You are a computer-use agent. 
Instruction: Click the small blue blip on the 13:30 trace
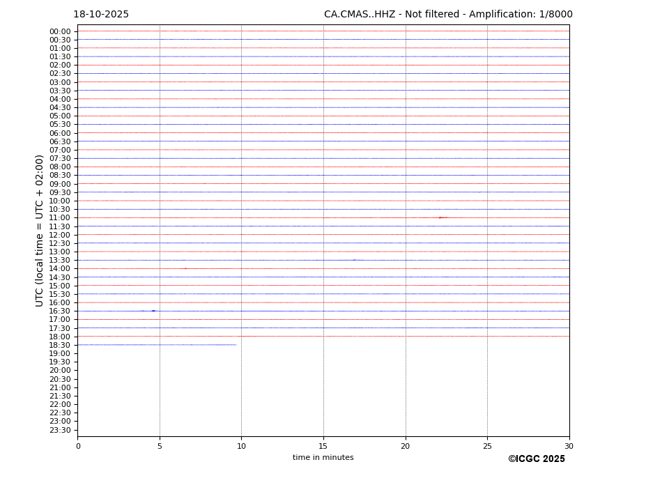(354, 260)
